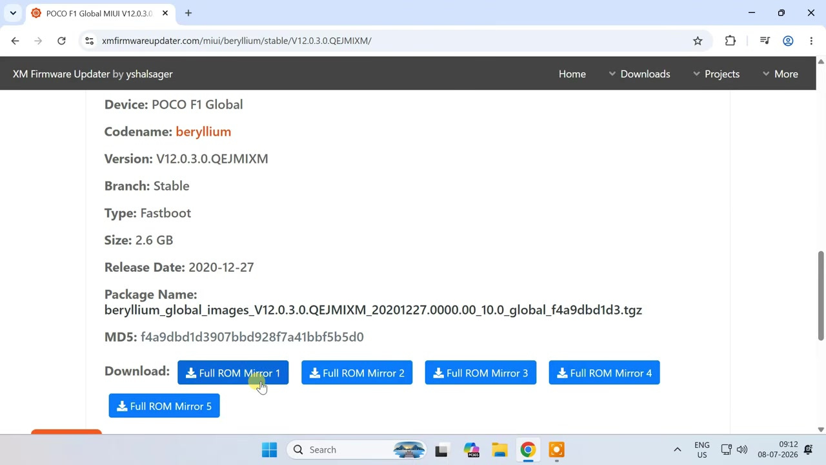Open XM Firmware Updater site title
This screenshot has height=465, width=826.
coord(61,74)
